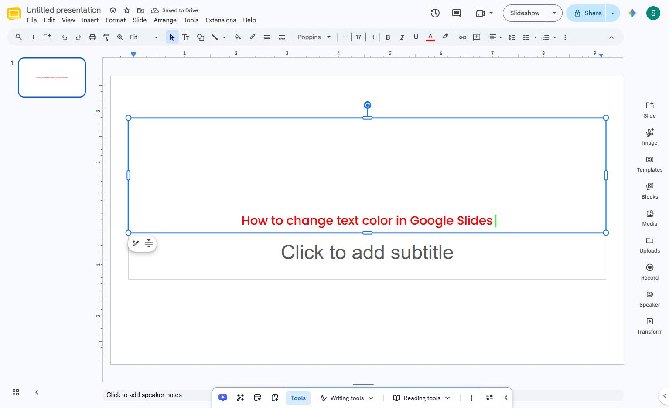Select the shape tool icon
This screenshot has width=669, height=408.
click(201, 37)
